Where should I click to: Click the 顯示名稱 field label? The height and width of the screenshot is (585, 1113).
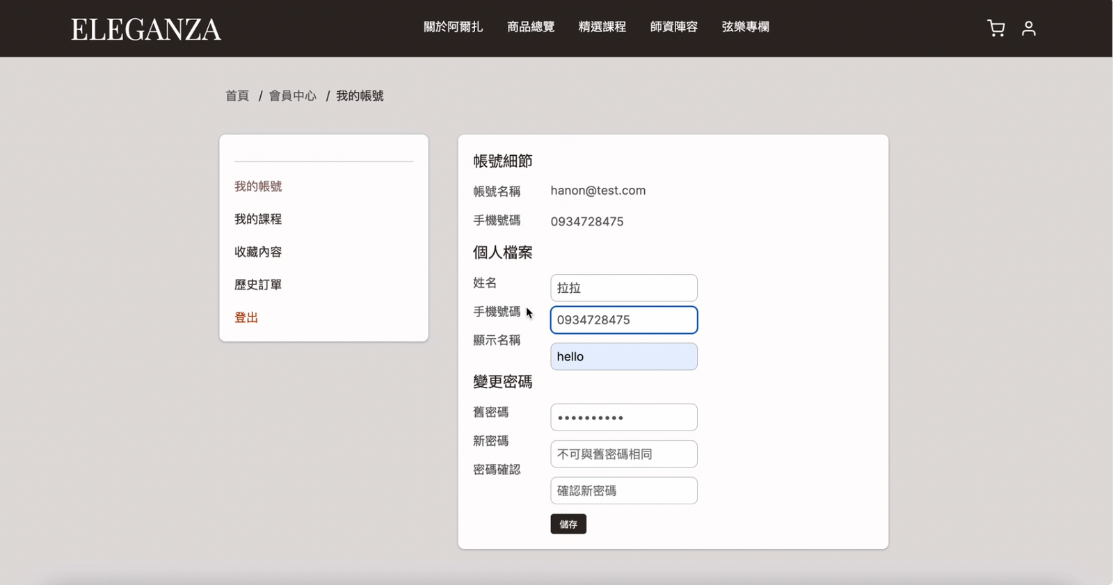coord(497,340)
